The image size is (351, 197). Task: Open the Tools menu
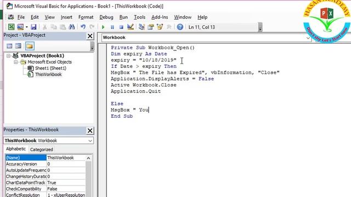tap(139, 17)
